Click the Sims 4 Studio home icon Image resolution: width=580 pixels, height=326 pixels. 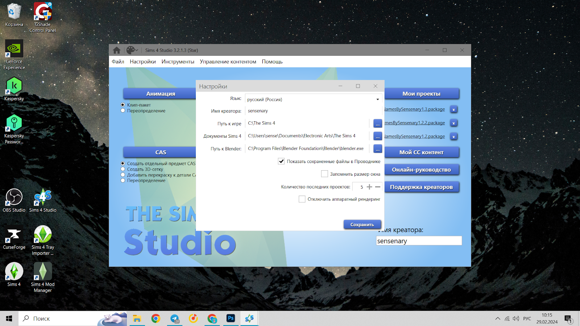[116, 50]
